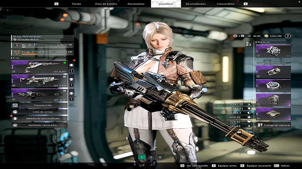302x169 pixels.
Task: Click the mastery rank chevron emblem
Action: click(x=17, y=52)
